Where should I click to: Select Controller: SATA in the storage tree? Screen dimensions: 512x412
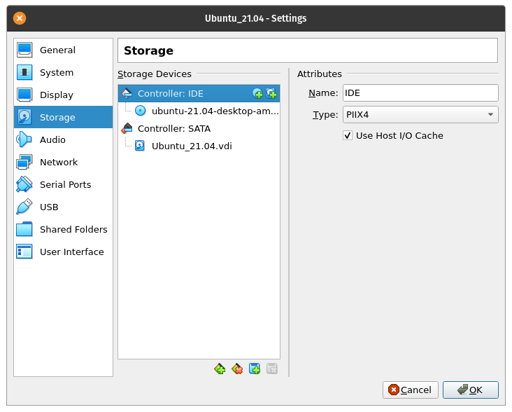[173, 128]
